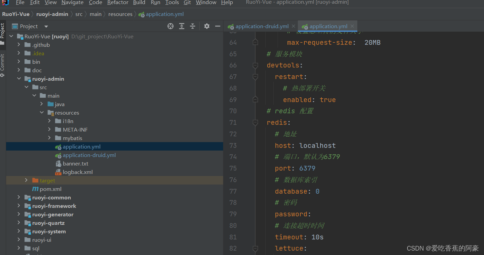Open the Git menu
Image resolution: width=484 pixels, height=255 pixels.
point(187,3)
